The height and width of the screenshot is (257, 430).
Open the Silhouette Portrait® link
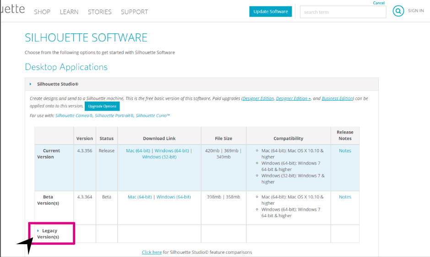point(114,116)
